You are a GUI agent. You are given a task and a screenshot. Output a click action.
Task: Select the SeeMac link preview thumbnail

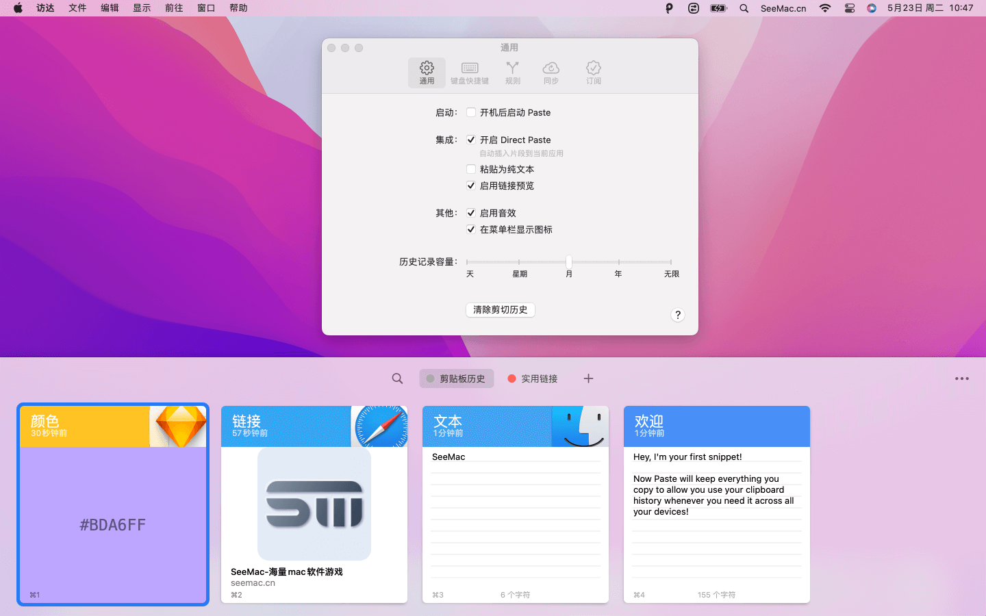point(314,504)
